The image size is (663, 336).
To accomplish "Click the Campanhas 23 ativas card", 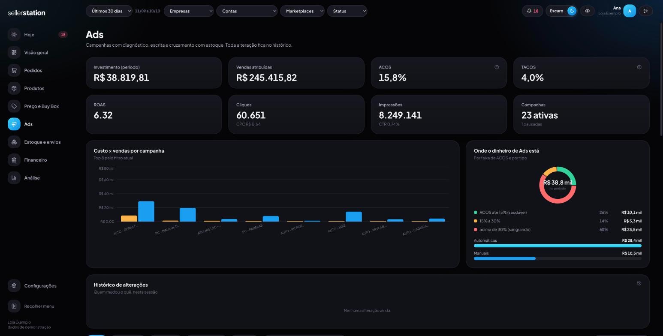I will [x=582, y=114].
